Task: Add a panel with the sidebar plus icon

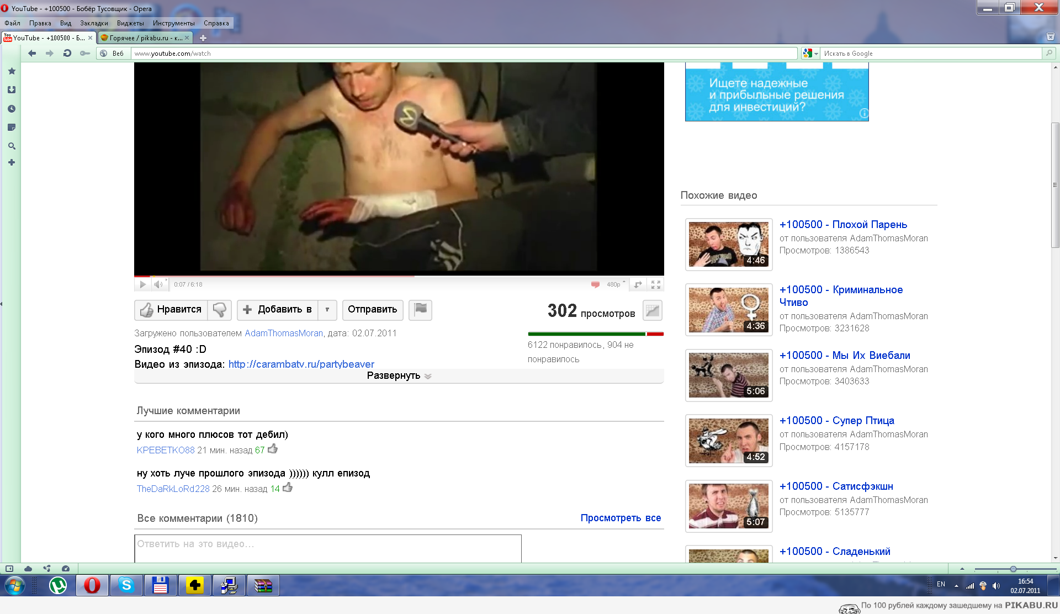Action: pyautogui.click(x=12, y=162)
